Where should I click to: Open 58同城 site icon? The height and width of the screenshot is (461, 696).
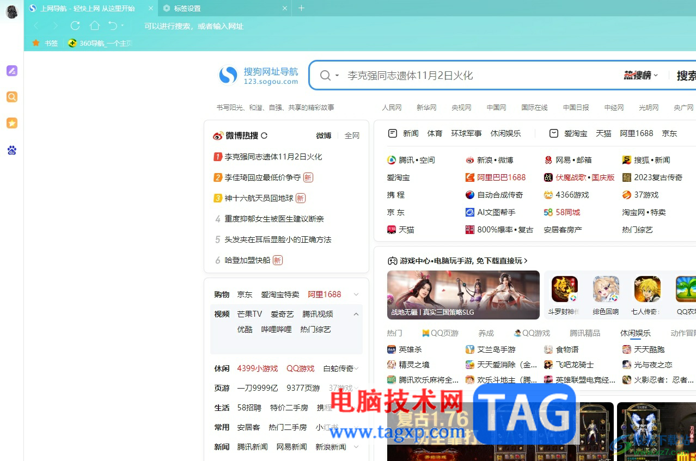pyautogui.click(x=548, y=212)
